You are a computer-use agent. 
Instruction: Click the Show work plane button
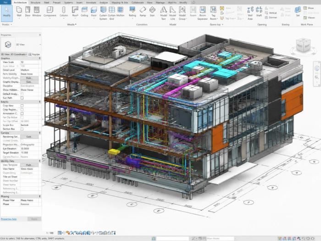point(309,8)
